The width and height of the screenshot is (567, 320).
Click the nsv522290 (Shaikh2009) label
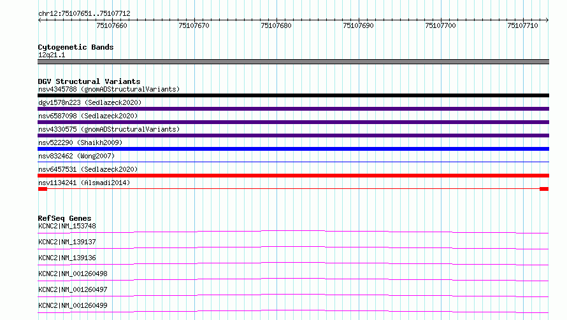(80, 143)
